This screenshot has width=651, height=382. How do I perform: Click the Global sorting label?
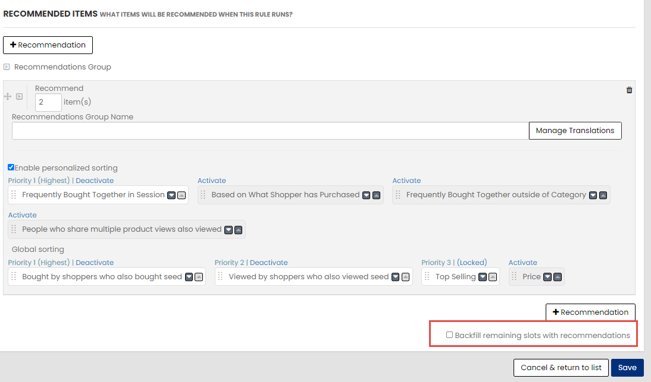pyautogui.click(x=37, y=250)
